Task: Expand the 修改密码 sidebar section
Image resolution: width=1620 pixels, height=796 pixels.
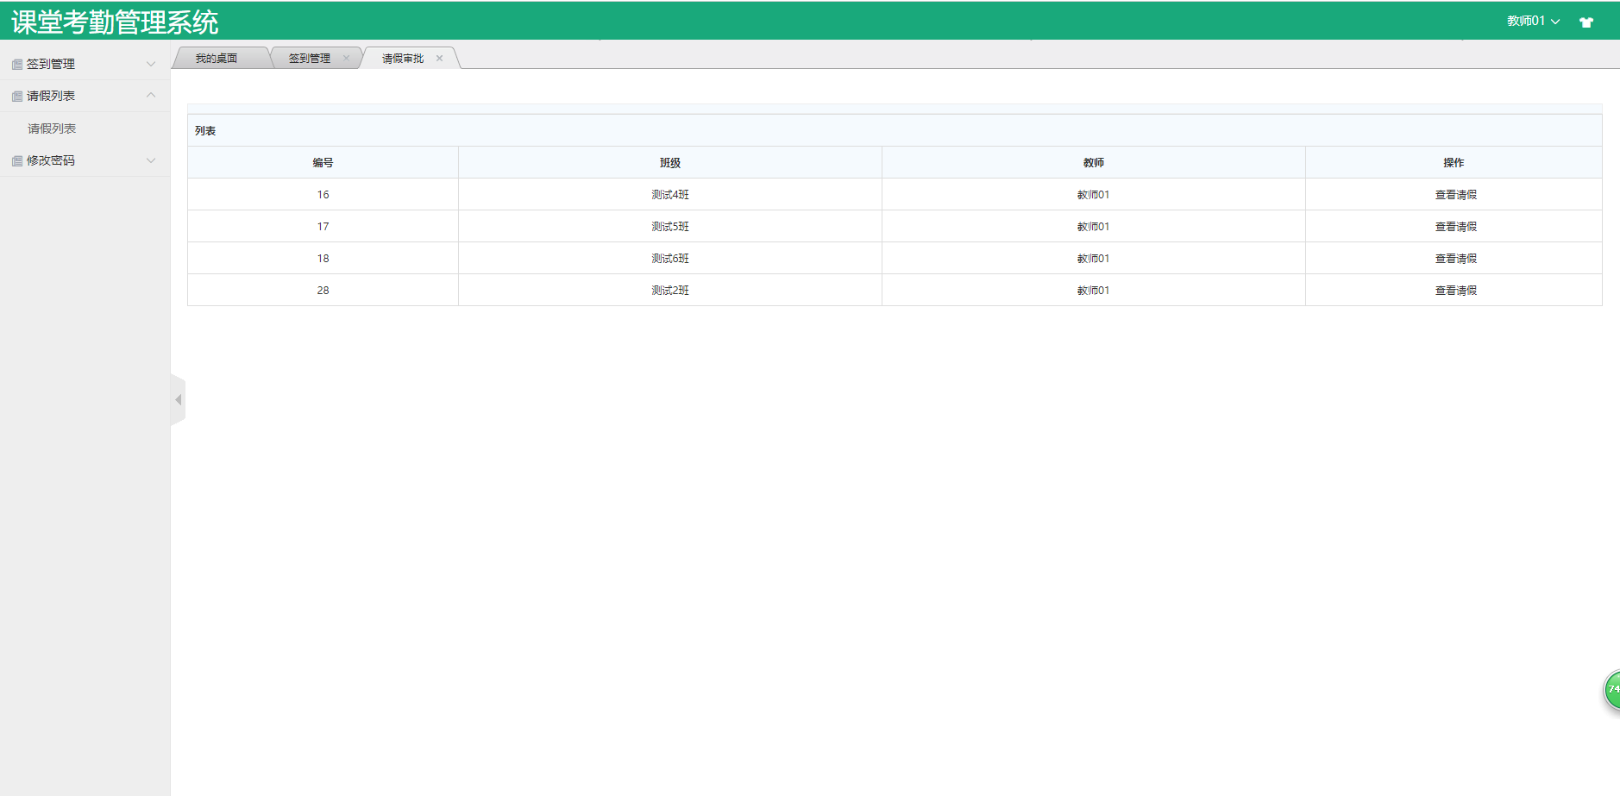Action: pos(151,160)
